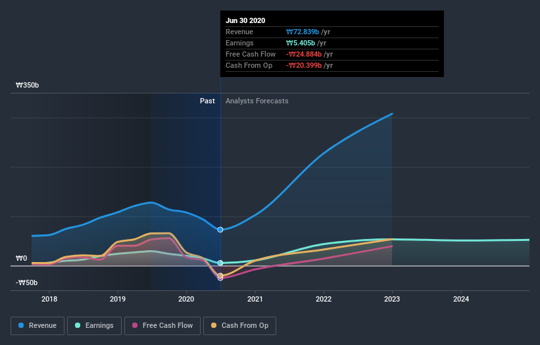
Task: Toggle the Cash From Op legend series
Action: (239, 326)
